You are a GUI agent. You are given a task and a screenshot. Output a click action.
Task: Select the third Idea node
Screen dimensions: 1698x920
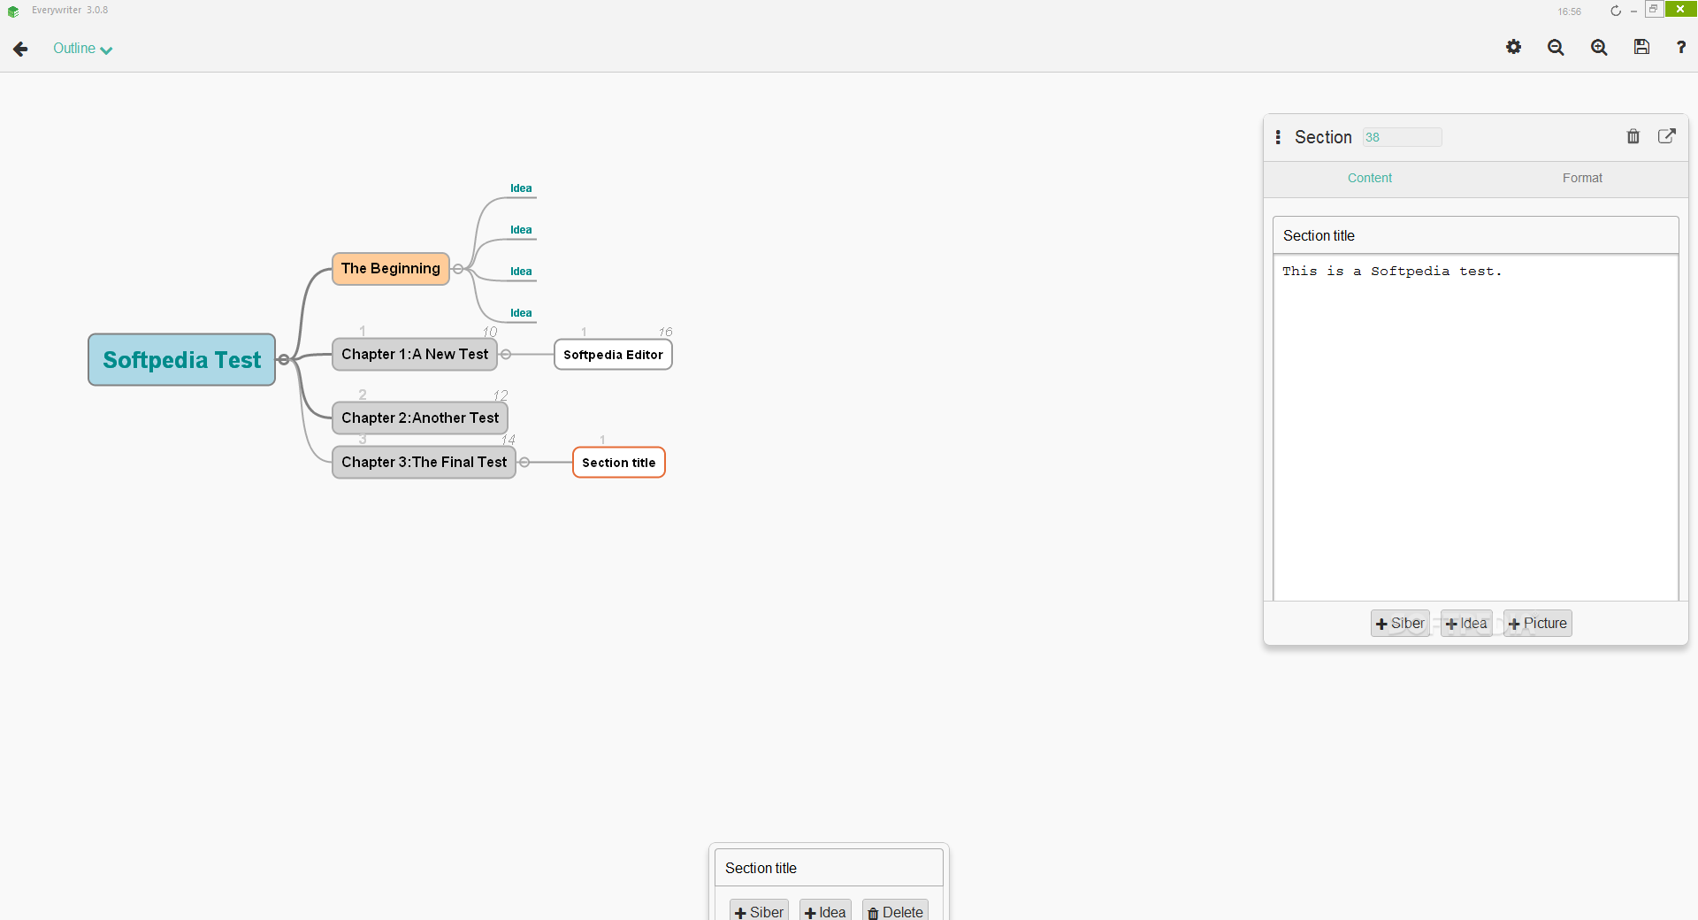point(521,272)
